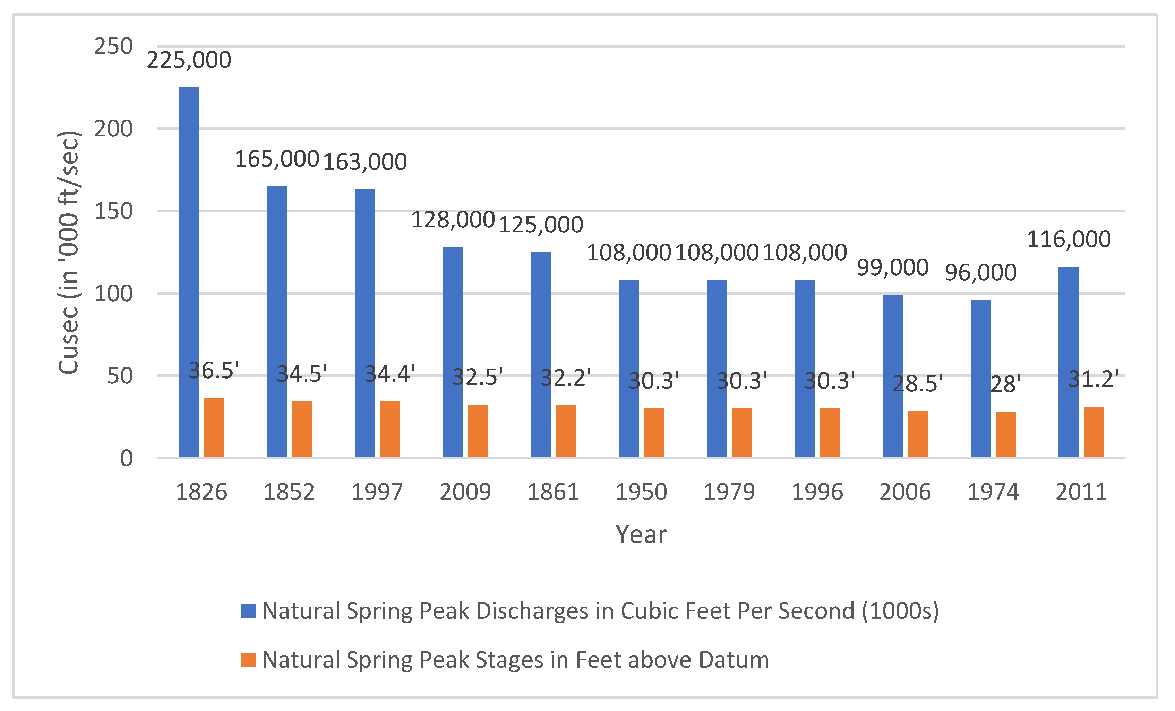Click the 1826 orange stage bar
This screenshot has height=711, width=1175.
point(214,428)
